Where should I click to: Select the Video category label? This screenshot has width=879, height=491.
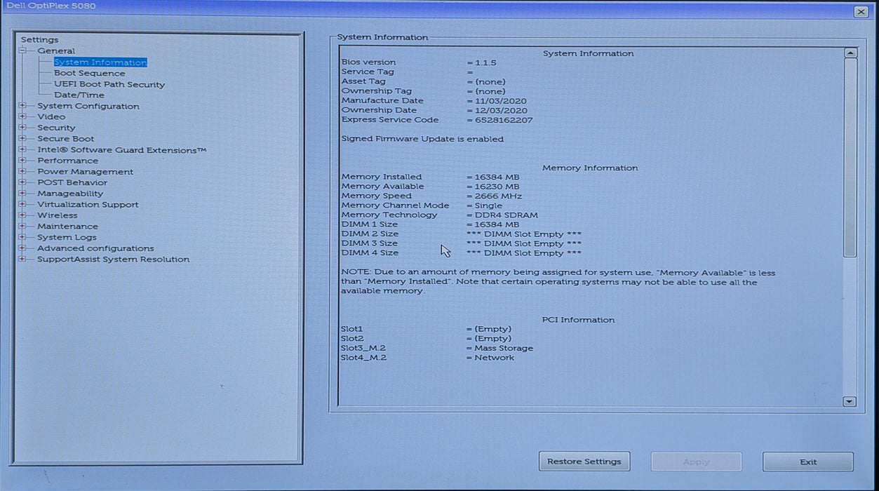point(51,116)
